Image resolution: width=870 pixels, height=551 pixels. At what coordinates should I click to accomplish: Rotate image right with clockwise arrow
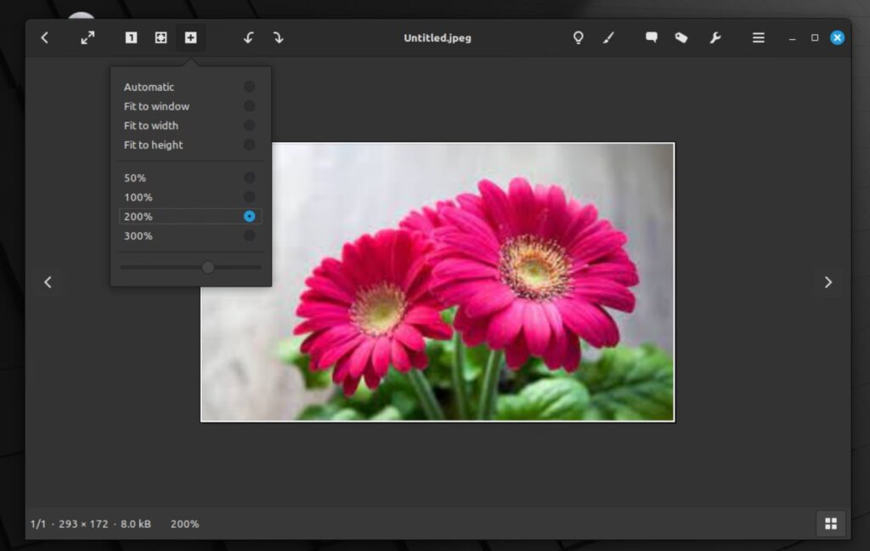point(278,37)
